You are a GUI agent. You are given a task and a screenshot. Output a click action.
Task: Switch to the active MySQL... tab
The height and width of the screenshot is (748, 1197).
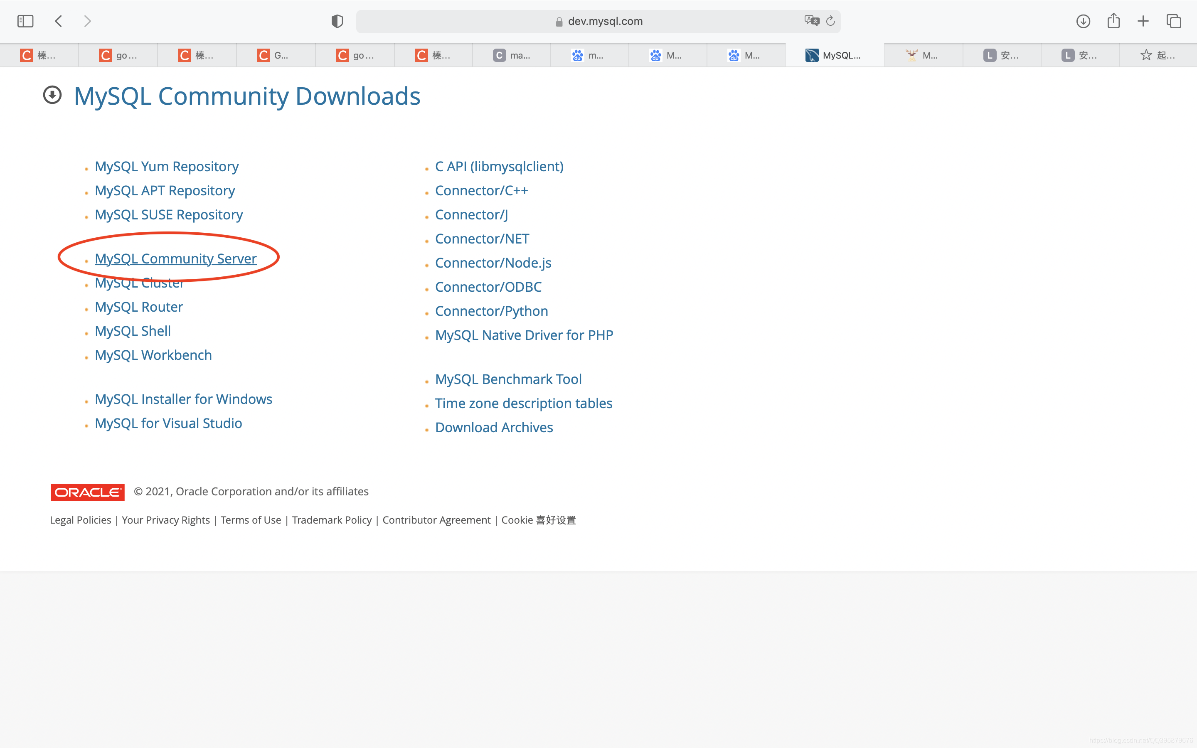[835, 55]
